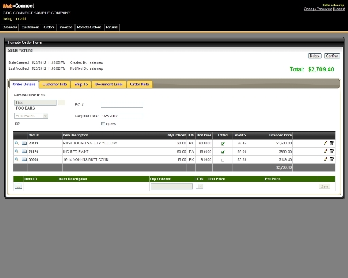
Task: Click magnifier icon in the 30003 row
Action: click(x=16, y=159)
